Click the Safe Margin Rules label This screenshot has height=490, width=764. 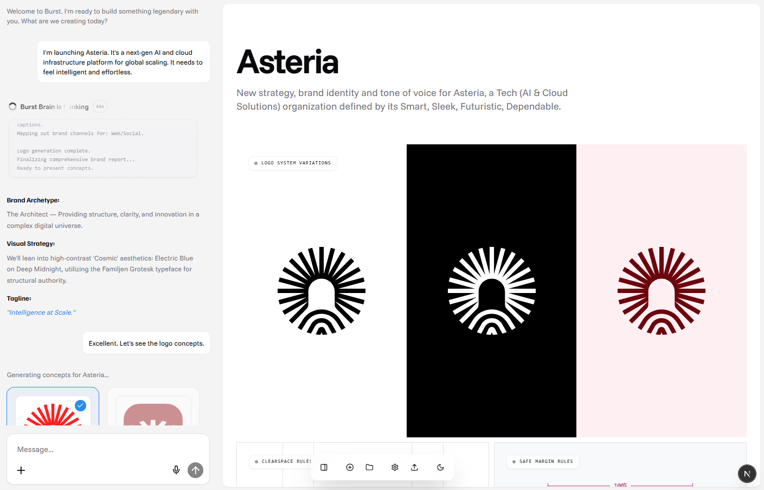click(x=543, y=462)
